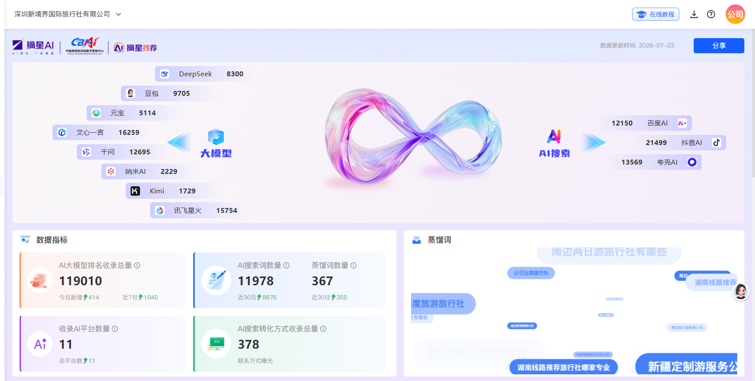The width and height of the screenshot is (755, 381).
Task: Click the blue 分享 share button
Action: [719, 46]
